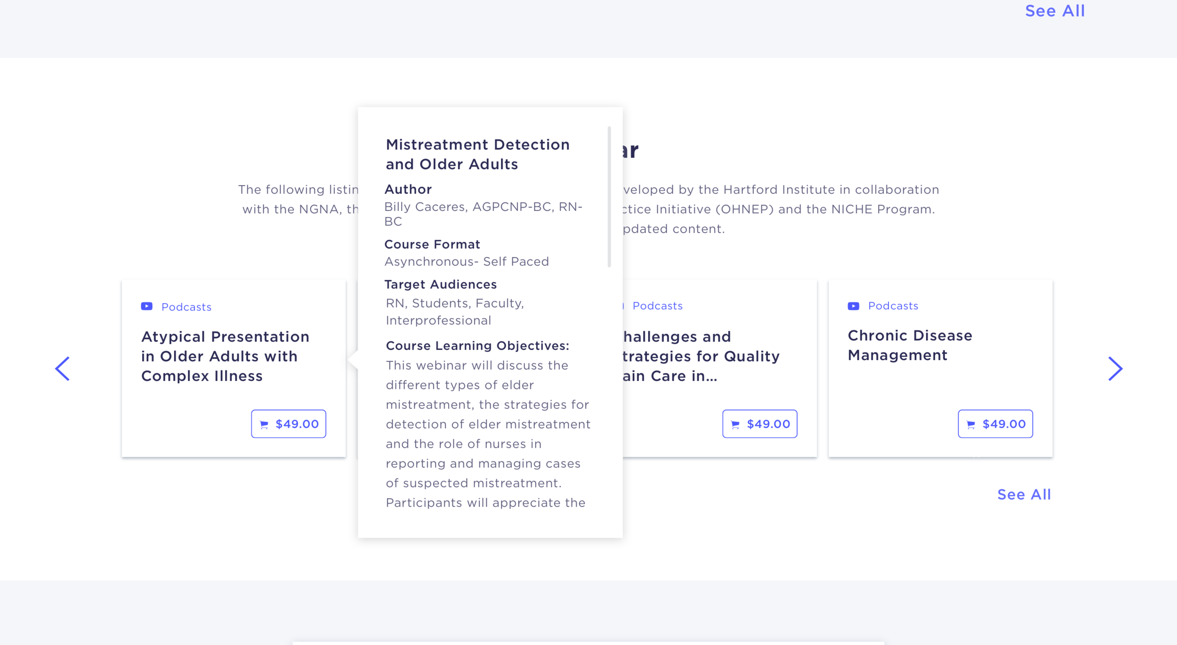Image resolution: width=1177 pixels, height=645 pixels.
Task: Click Mistreatment Detection and Older Adults popup heading
Action: (x=477, y=154)
